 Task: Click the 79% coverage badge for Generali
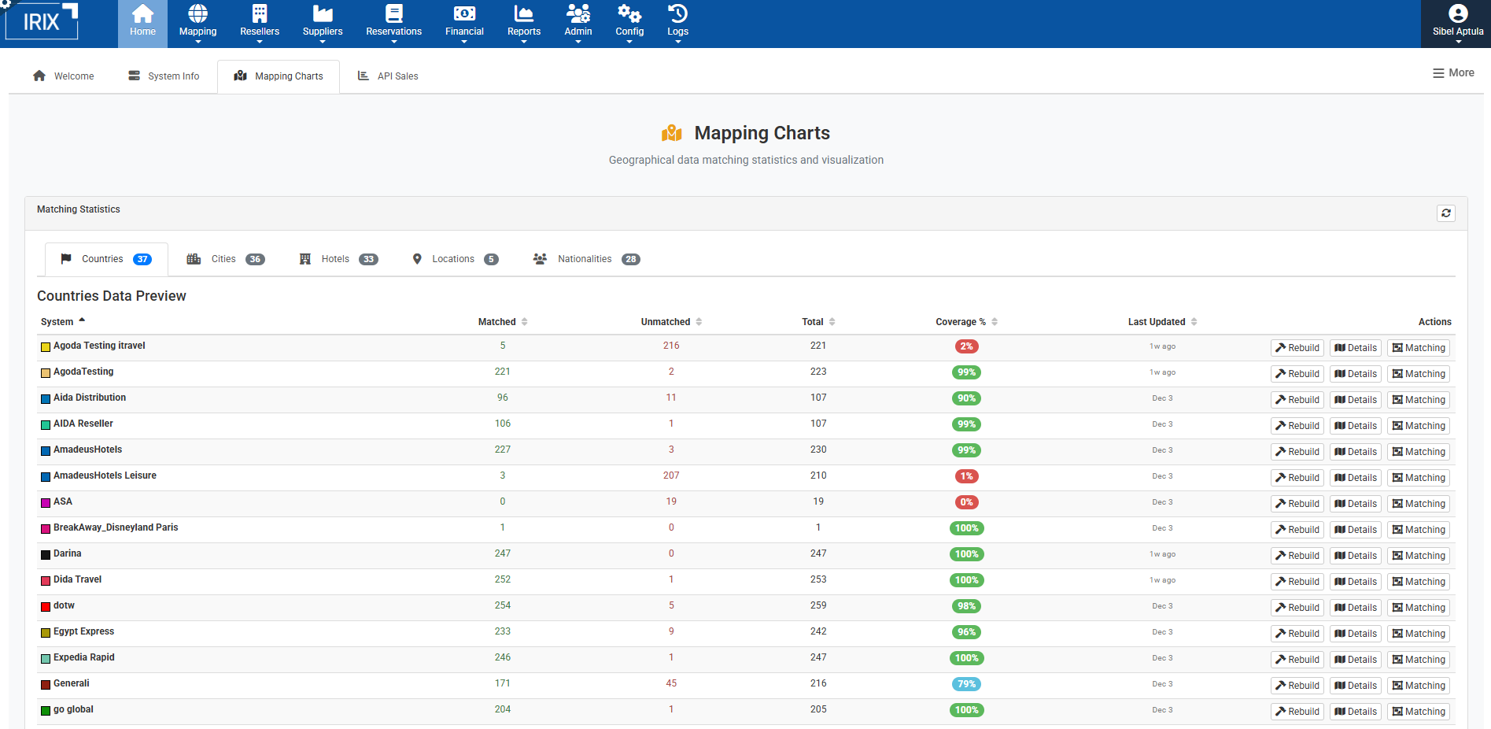tap(966, 684)
